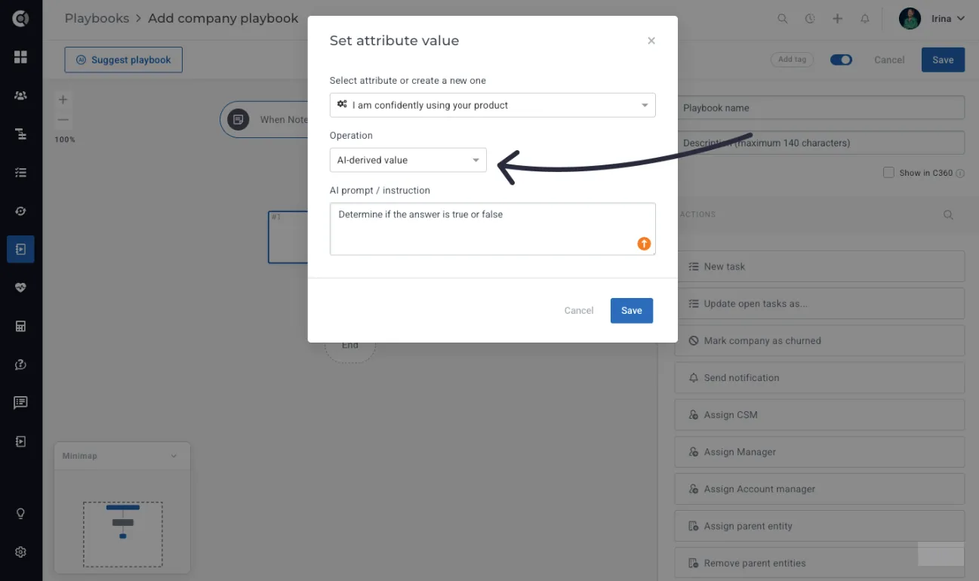Go to Playbooks breadcrumb

tap(97, 19)
